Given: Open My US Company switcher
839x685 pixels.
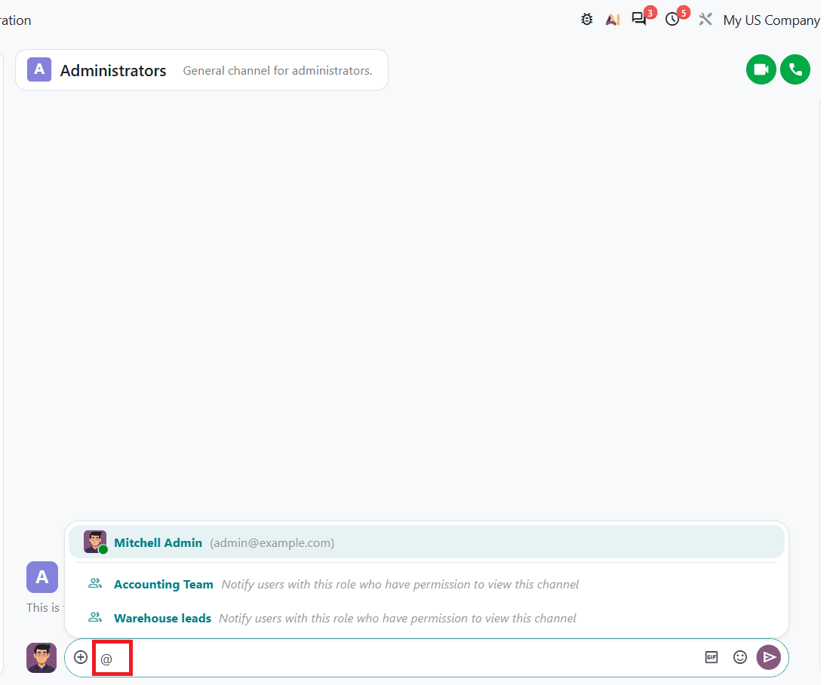Looking at the screenshot, I should (771, 20).
